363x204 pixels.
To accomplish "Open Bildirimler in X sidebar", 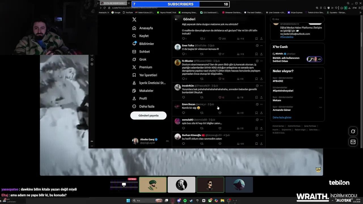I will (143, 44).
